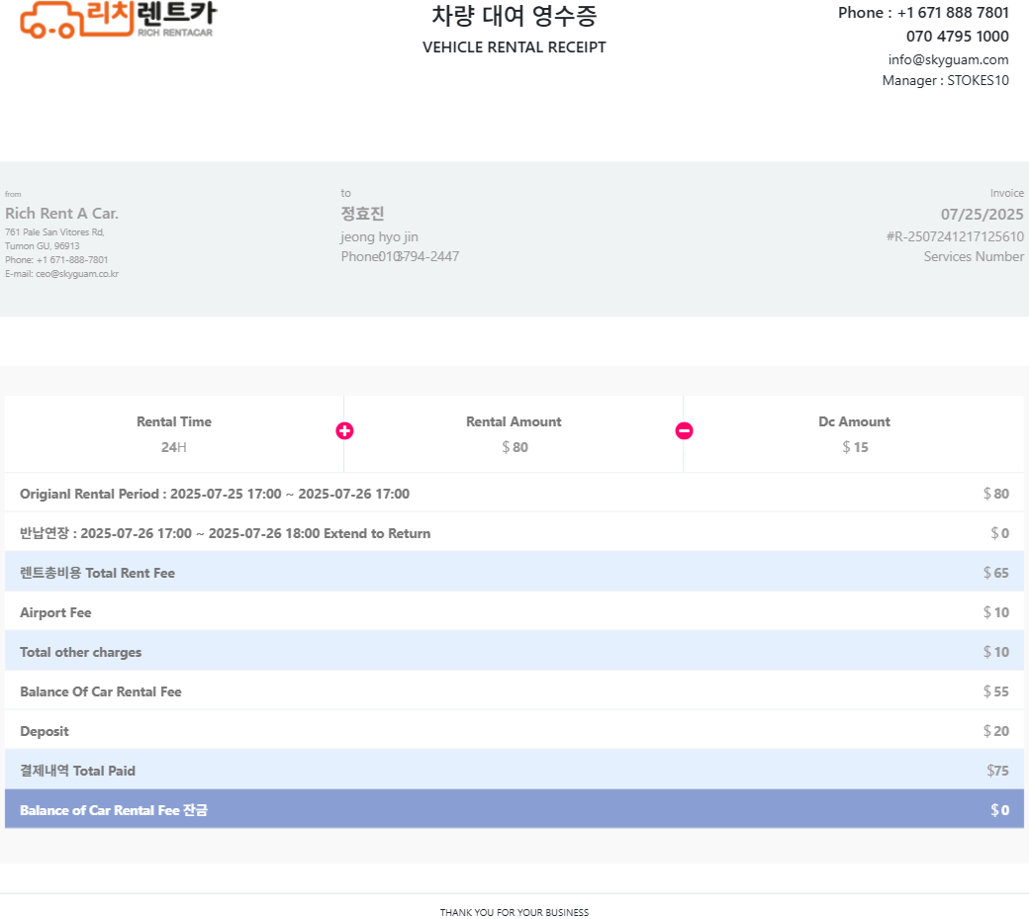
Task: Click the Total other charges label
Action: pyautogui.click(x=81, y=652)
